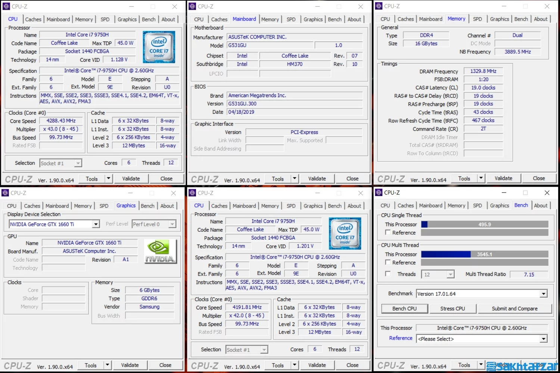Click the CPU-Z logo in the Memory window footer
560x373 pixels.
point(391,178)
